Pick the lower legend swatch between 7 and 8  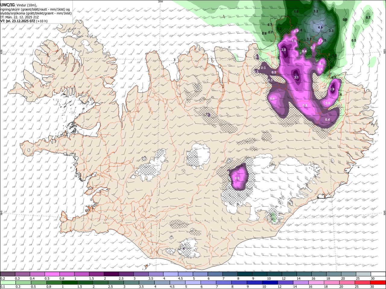click(224, 282)
